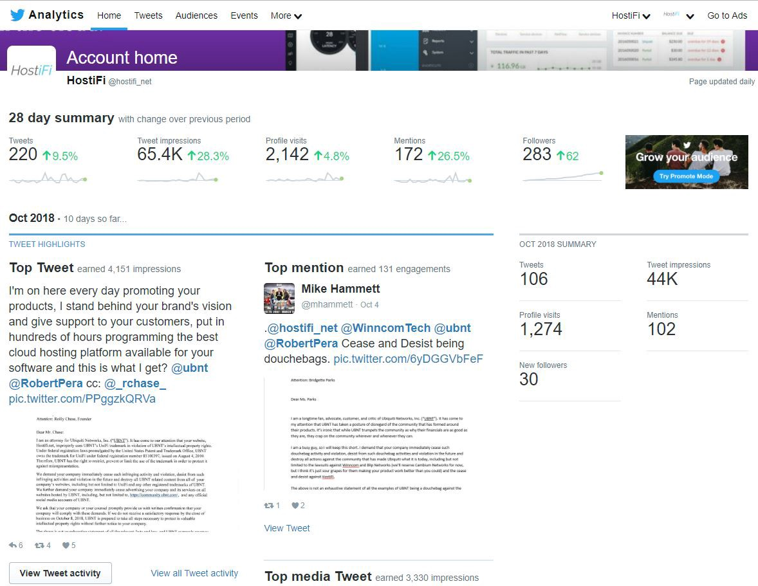The image size is (758, 586).
Task: Click the Page updated daily note
Action: click(722, 82)
